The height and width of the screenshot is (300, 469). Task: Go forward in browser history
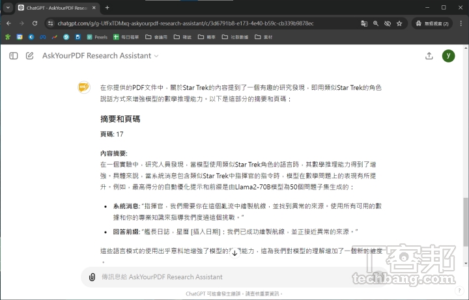point(21,23)
